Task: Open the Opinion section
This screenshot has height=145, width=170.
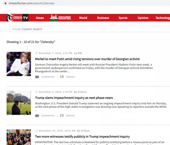Action: pos(143,18)
